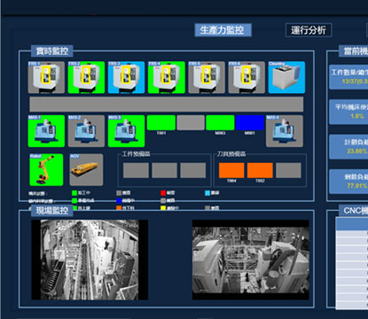Select the blue M001 buffer slot
The width and height of the screenshot is (368, 319).
pyautogui.click(x=249, y=122)
